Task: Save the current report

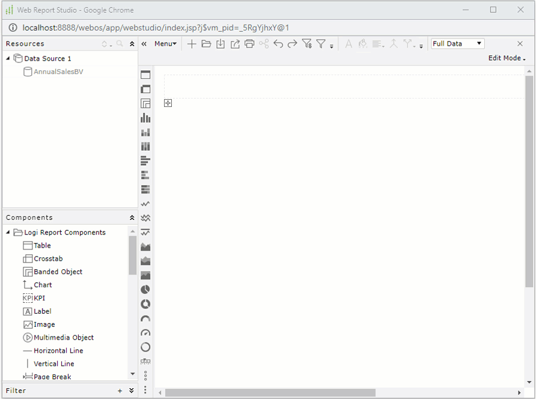Action: (221, 43)
